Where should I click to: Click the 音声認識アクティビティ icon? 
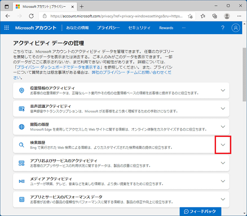click(x=22, y=109)
